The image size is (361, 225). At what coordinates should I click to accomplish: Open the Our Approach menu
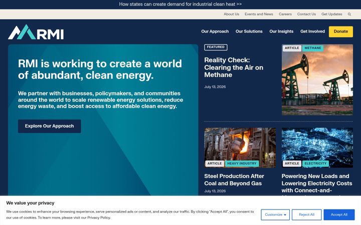(x=215, y=31)
